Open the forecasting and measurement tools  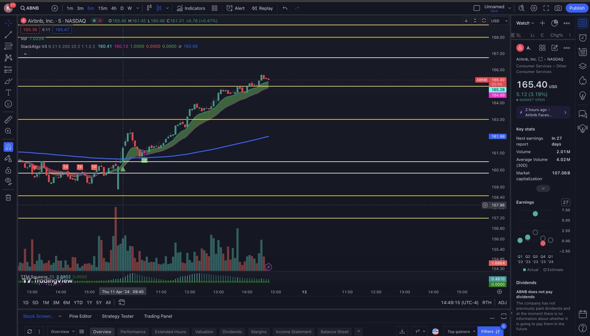(x=8, y=70)
